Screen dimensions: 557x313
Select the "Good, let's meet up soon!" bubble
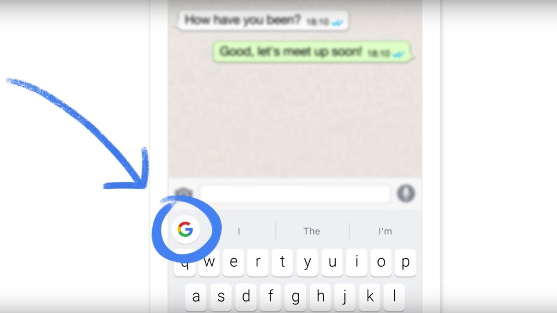[x=313, y=52]
